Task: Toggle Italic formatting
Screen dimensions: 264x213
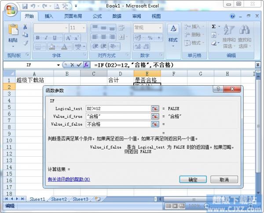Action: (x=46, y=38)
